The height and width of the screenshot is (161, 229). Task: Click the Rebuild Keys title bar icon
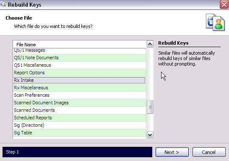click(3, 4)
